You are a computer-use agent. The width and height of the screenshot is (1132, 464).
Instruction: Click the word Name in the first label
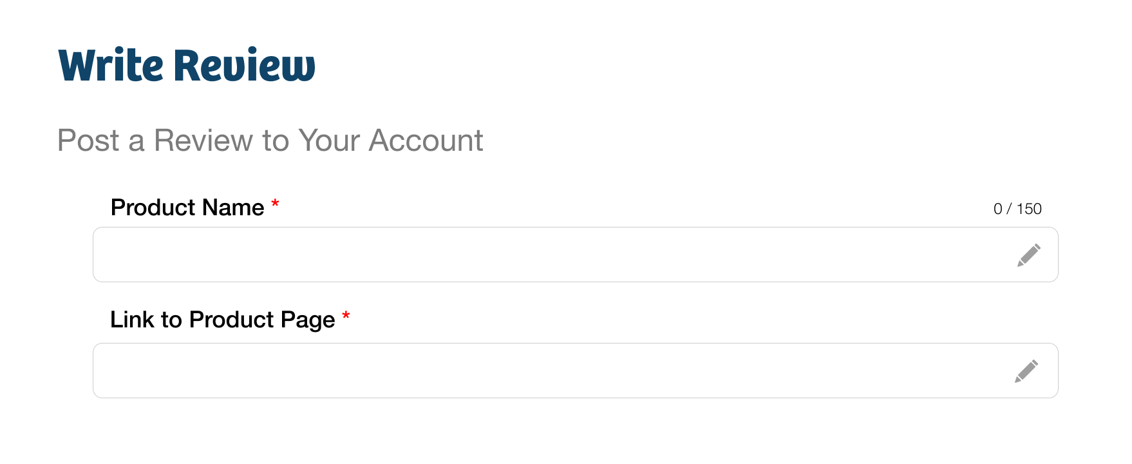(x=233, y=208)
